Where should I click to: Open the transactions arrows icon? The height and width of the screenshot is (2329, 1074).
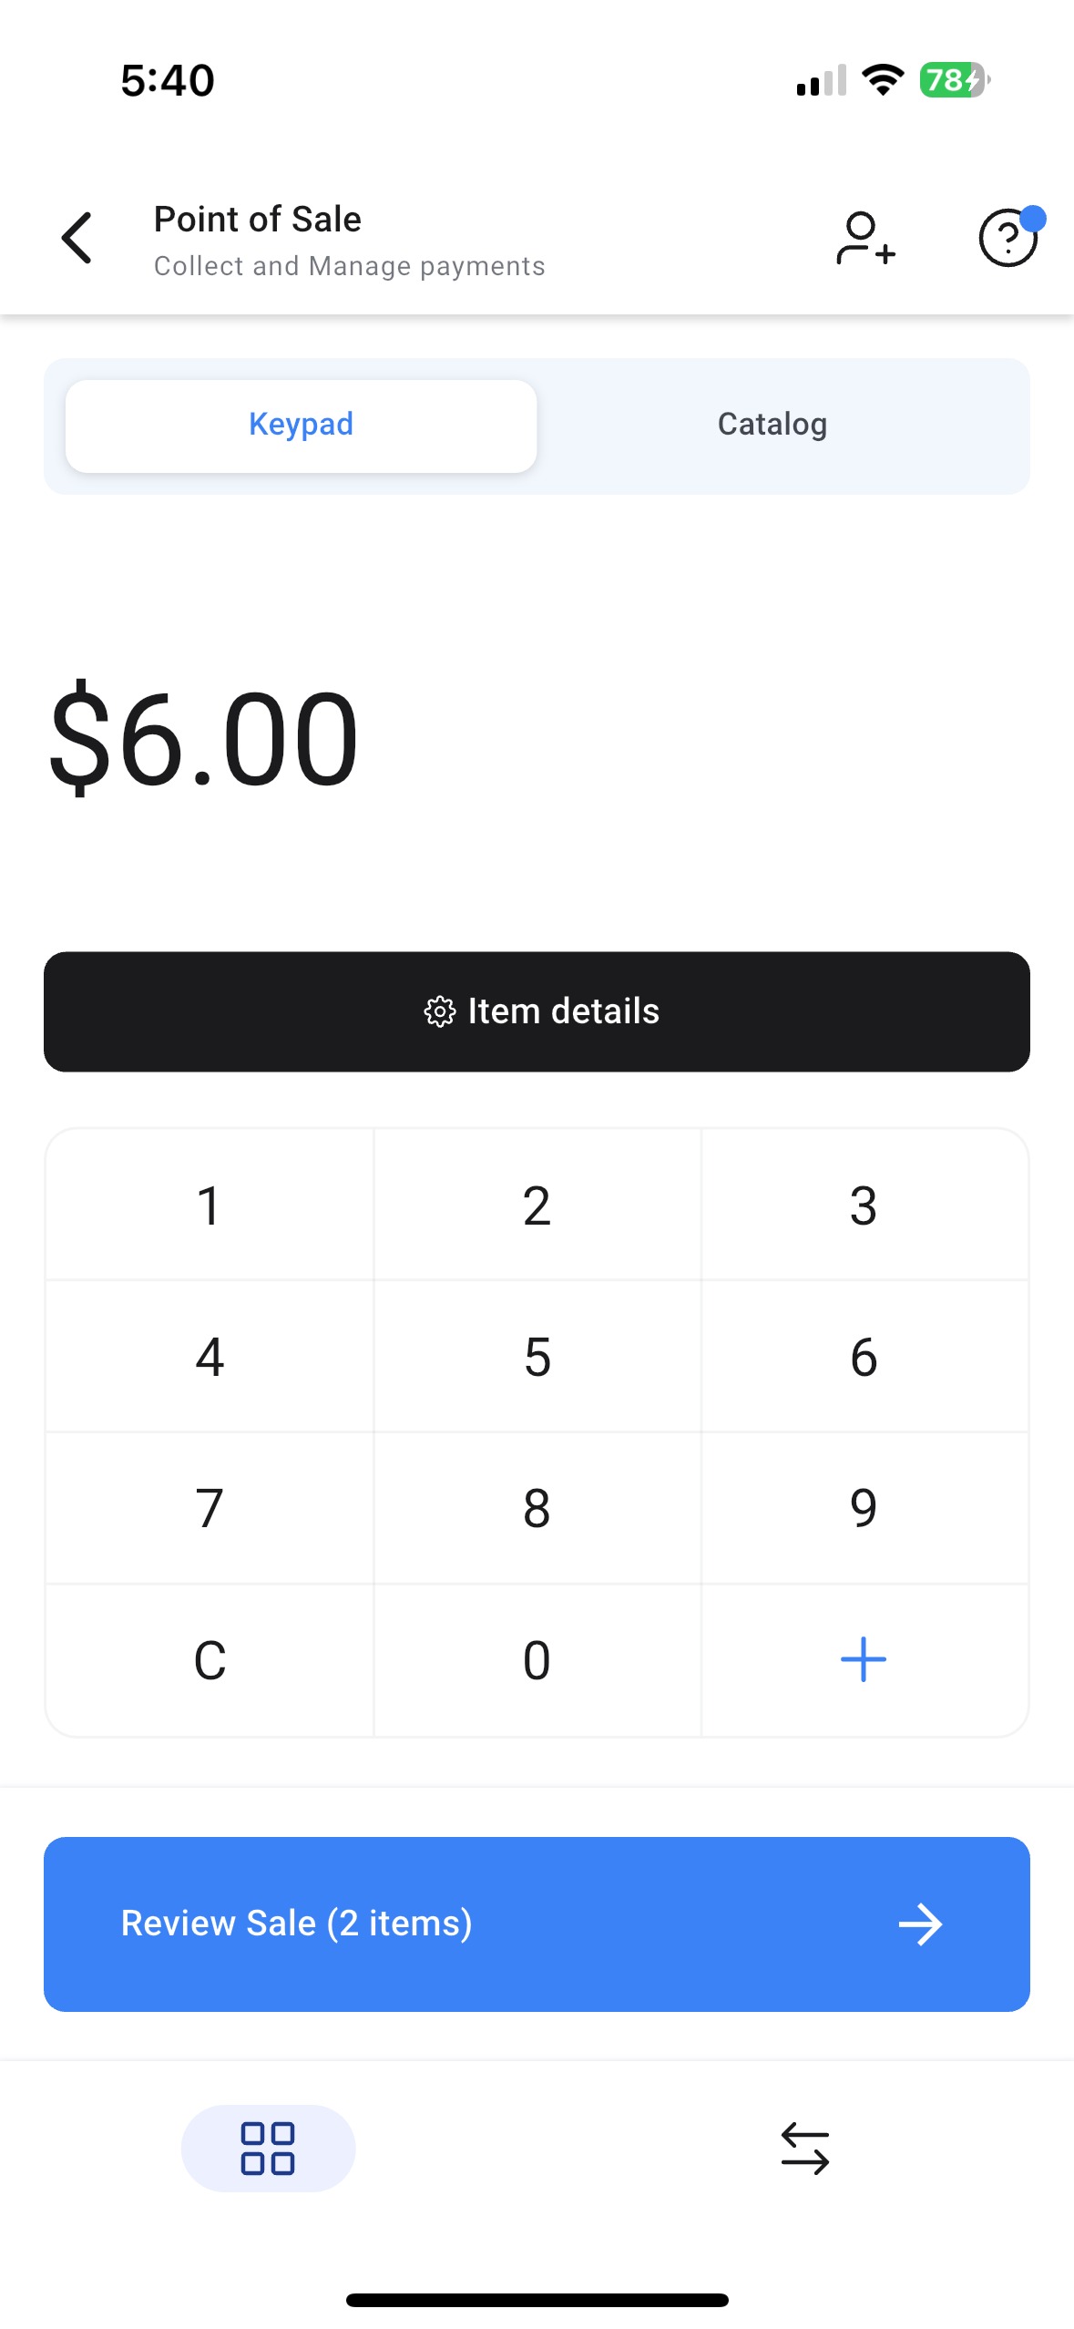[805, 2148]
